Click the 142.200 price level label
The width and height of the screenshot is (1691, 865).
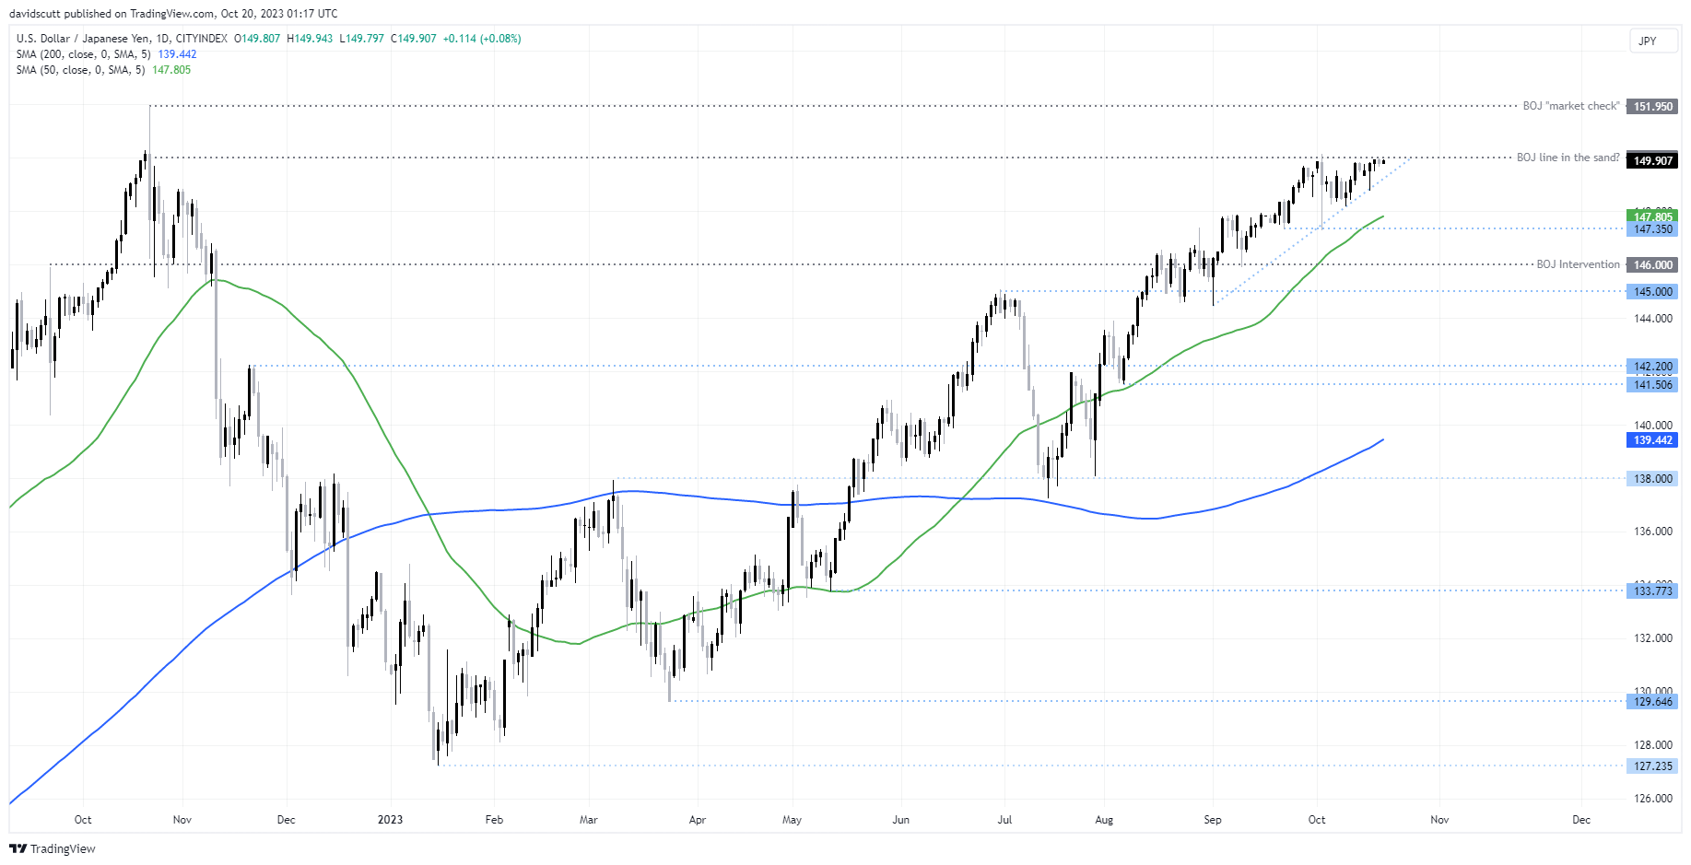pos(1652,367)
